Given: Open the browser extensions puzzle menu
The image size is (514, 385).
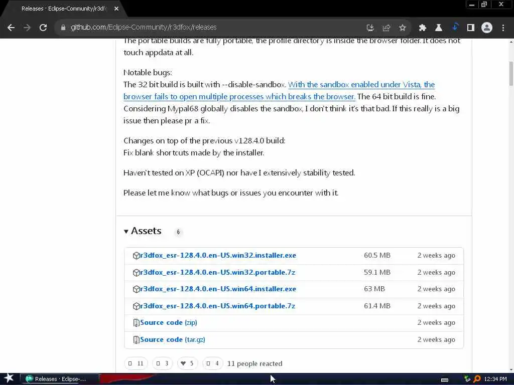Looking at the screenshot, I should 423,28.
